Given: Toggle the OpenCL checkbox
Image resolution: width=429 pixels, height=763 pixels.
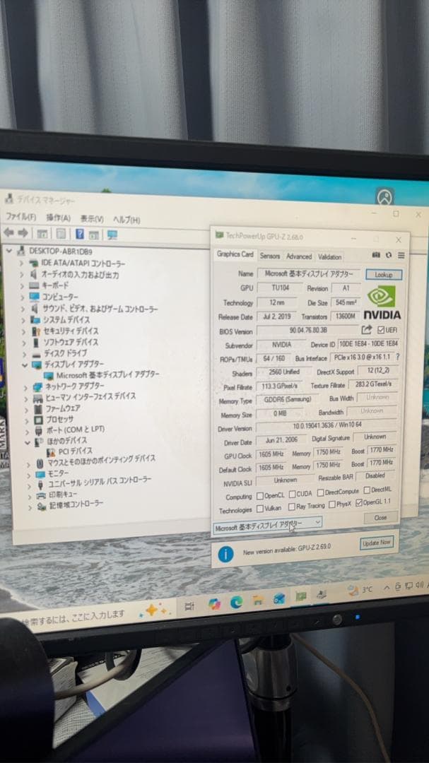Looking at the screenshot, I should click(x=259, y=496).
